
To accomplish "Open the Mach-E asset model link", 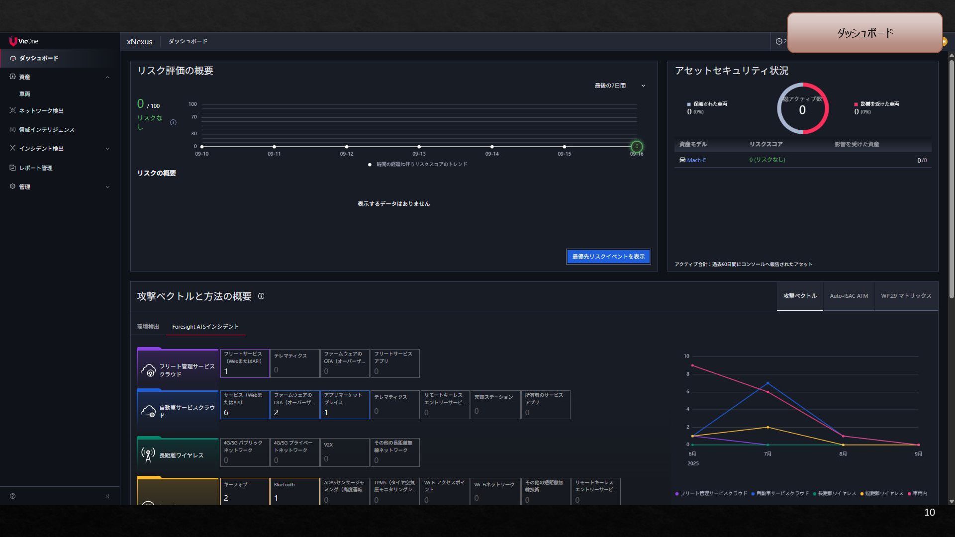I will pyautogui.click(x=696, y=160).
